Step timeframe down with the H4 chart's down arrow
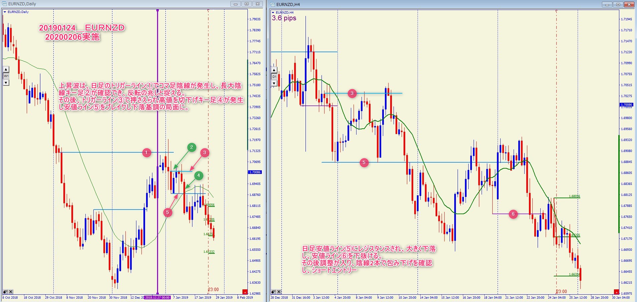The image size is (637, 302). (274, 83)
